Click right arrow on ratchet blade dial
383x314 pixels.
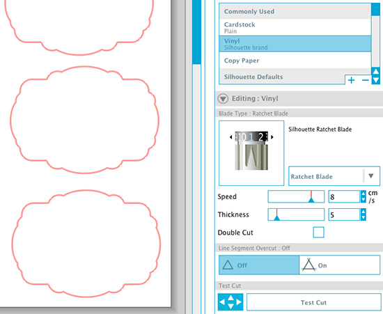point(272,137)
